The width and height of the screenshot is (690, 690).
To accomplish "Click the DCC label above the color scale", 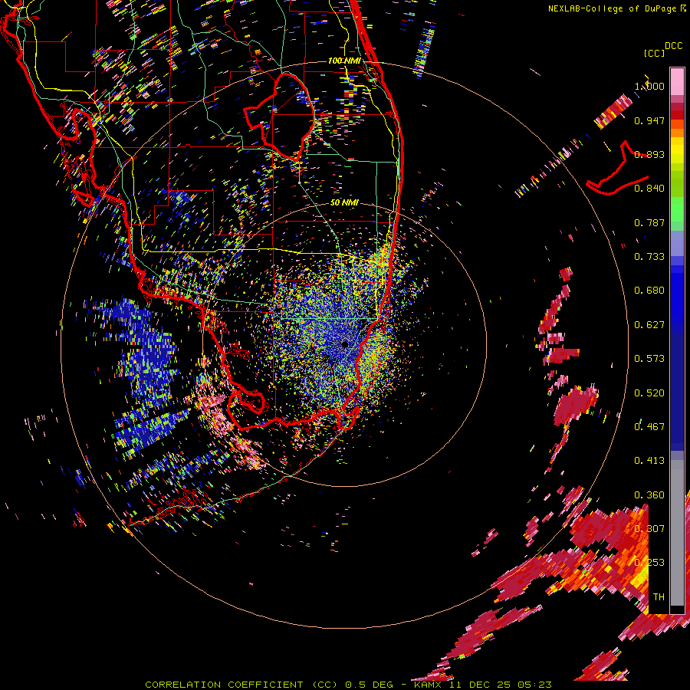I will (x=674, y=46).
